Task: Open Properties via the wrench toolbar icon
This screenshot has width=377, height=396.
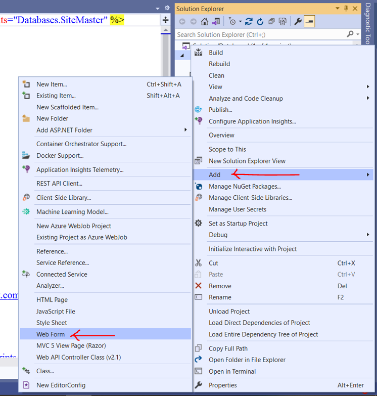Action: pyautogui.click(x=298, y=22)
